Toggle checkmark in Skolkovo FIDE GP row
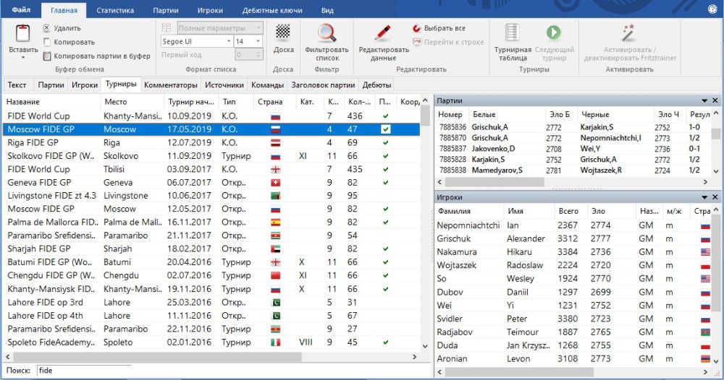The image size is (724, 380). pyautogui.click(x=386, y=156)
